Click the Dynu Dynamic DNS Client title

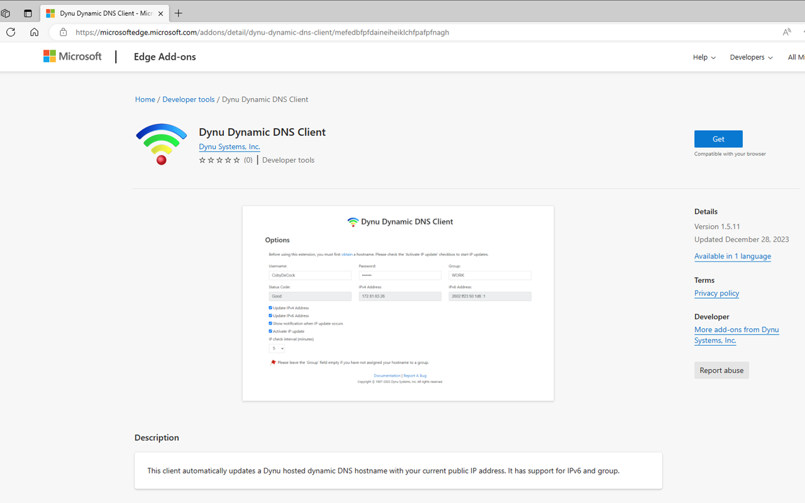[262, 132]
